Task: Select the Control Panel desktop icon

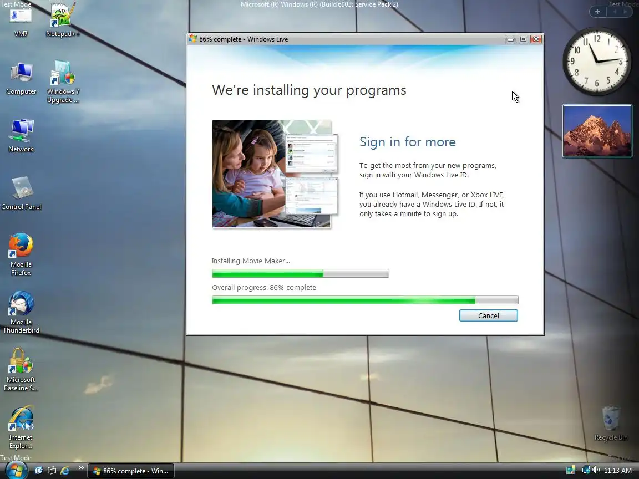Action: coord(21,194)
